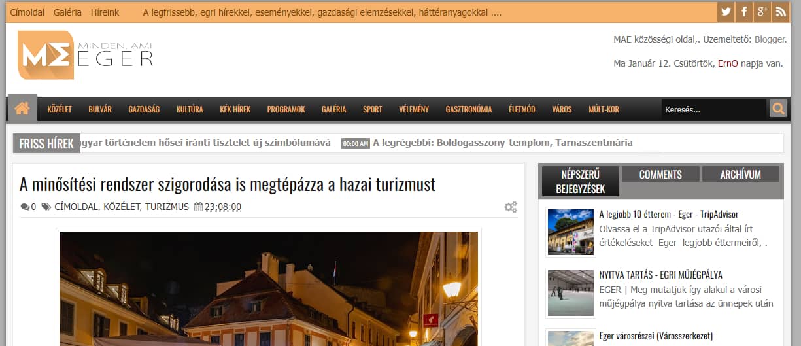Viewport: 801px width, 346px height.
Task: Open the RSS feed icon
Action: [780, 11]
